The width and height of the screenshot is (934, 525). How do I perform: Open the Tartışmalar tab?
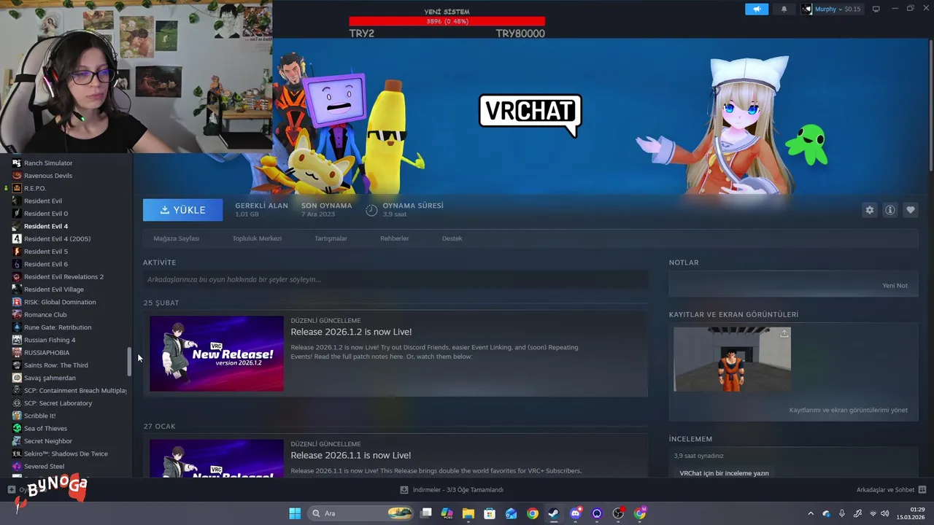(x=331, y=238)
